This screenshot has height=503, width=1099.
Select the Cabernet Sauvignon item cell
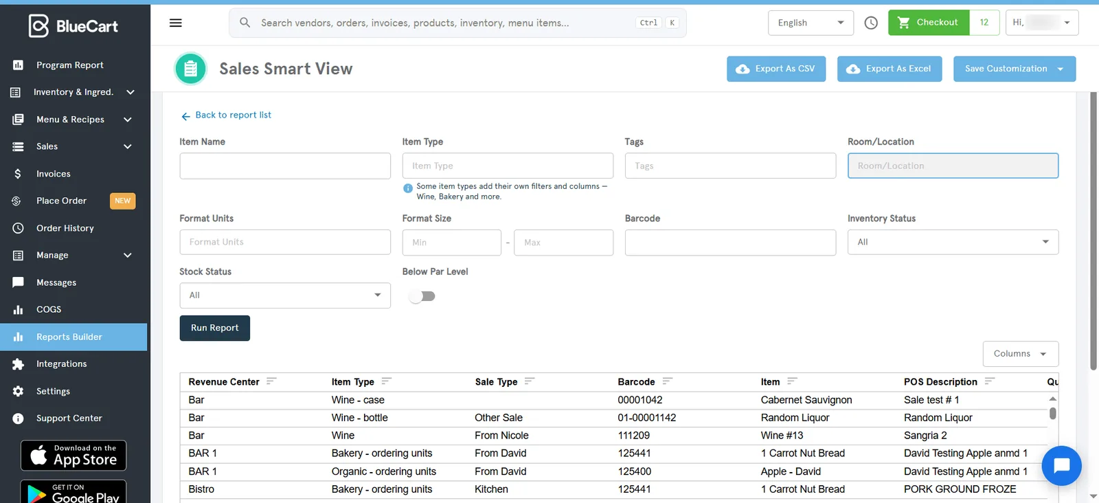[x=806, y=400]
